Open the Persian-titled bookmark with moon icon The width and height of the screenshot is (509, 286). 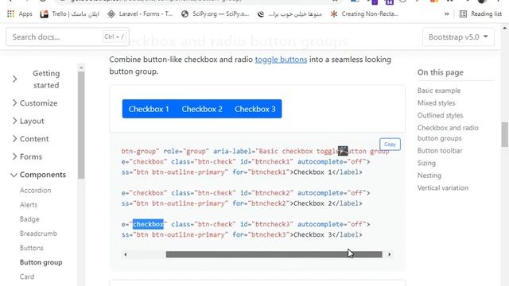click(x=289, y=14)
